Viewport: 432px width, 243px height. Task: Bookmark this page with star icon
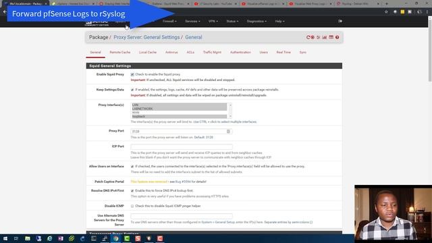[x=386, y=12]
